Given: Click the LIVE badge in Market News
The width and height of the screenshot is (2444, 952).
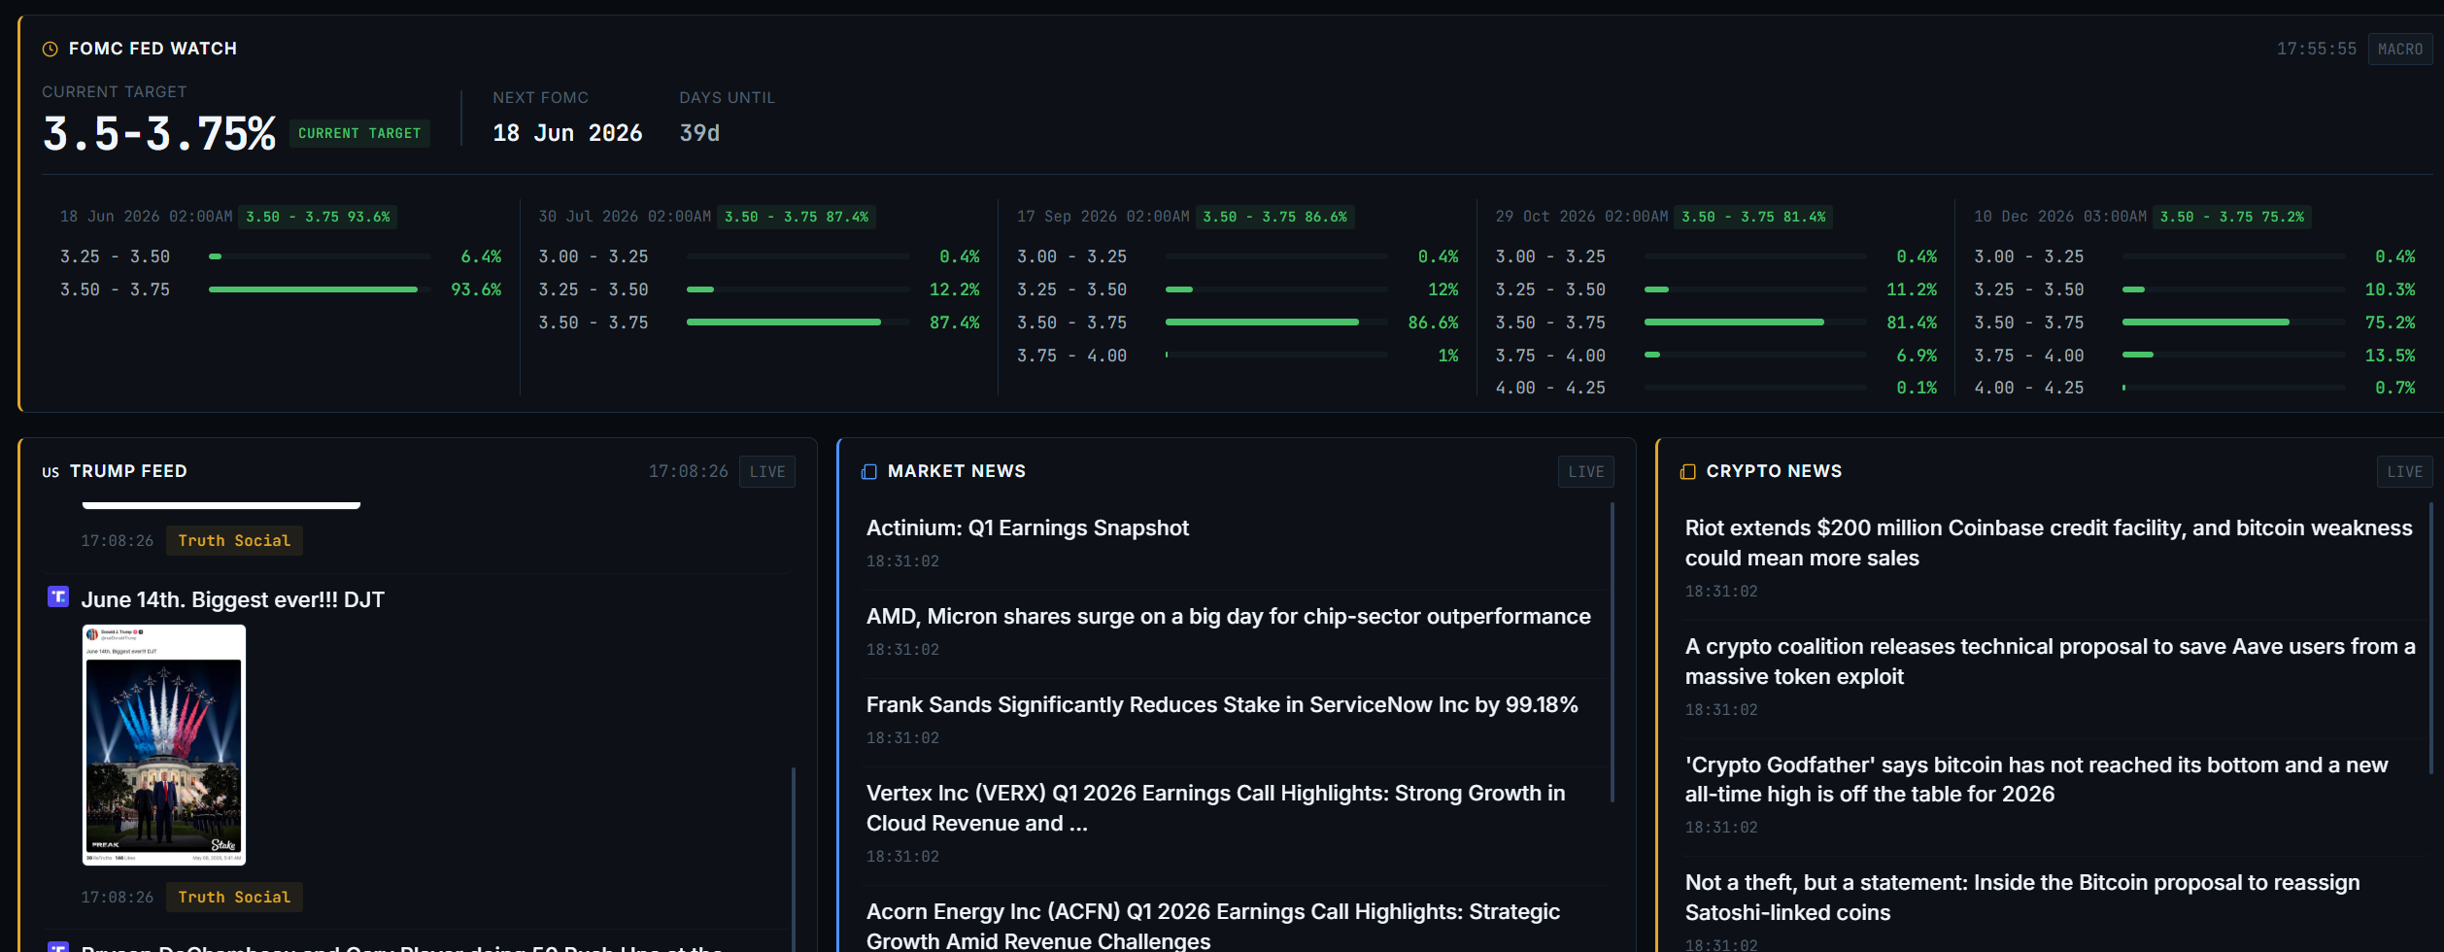Looking at the screenshot, I should pos(1586,471).
